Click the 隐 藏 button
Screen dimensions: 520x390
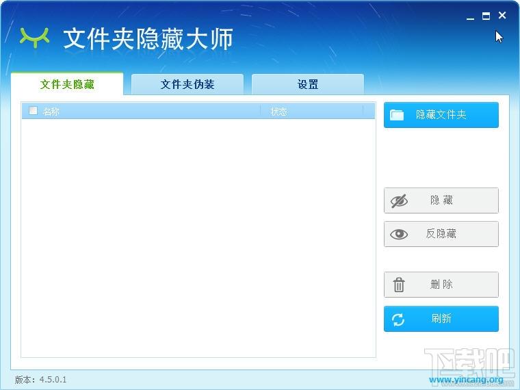tap(441, 200)
